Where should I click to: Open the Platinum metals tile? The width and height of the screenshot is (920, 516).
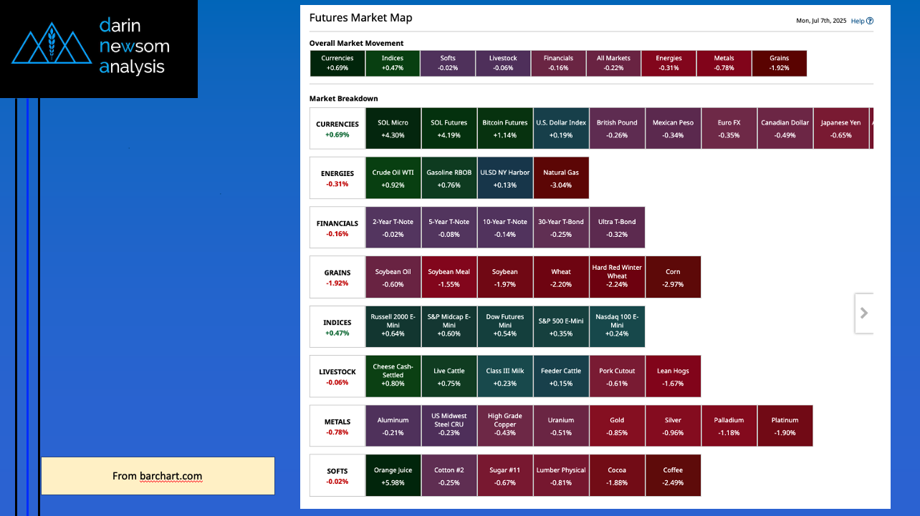click(785, 426)
